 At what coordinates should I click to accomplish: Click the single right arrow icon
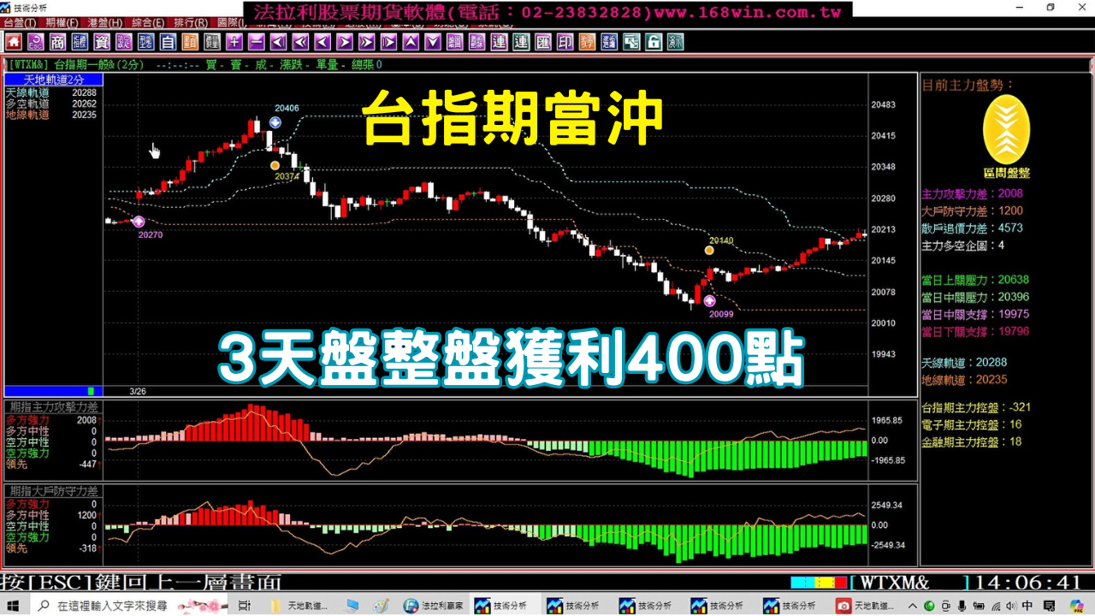click(345, 42)
